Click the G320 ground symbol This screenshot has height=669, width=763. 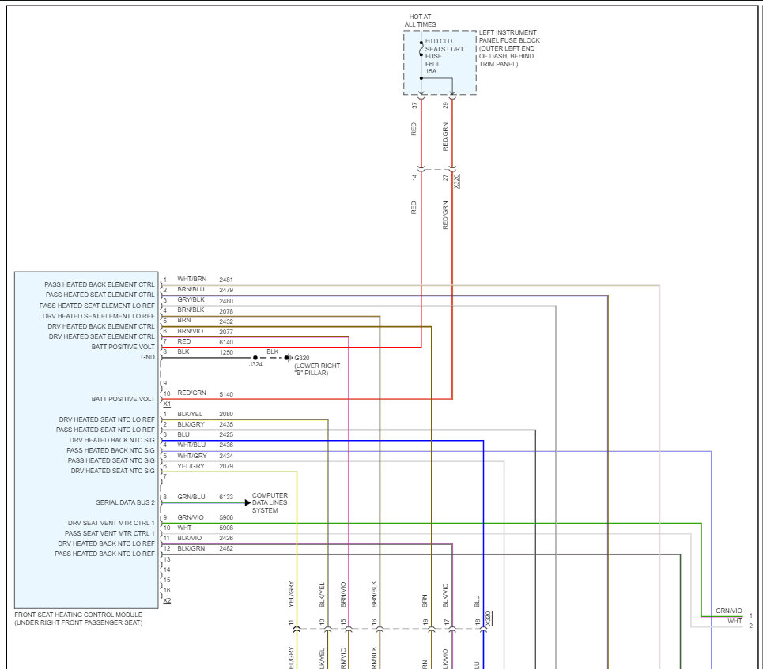click(x=288, y=358)
